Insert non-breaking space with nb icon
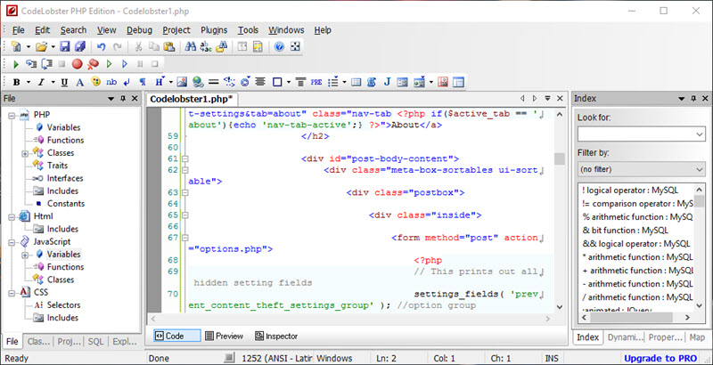Image resolution: width=713 pixels, height=365 pixels. pyautogui.click(x=111, y=82)
